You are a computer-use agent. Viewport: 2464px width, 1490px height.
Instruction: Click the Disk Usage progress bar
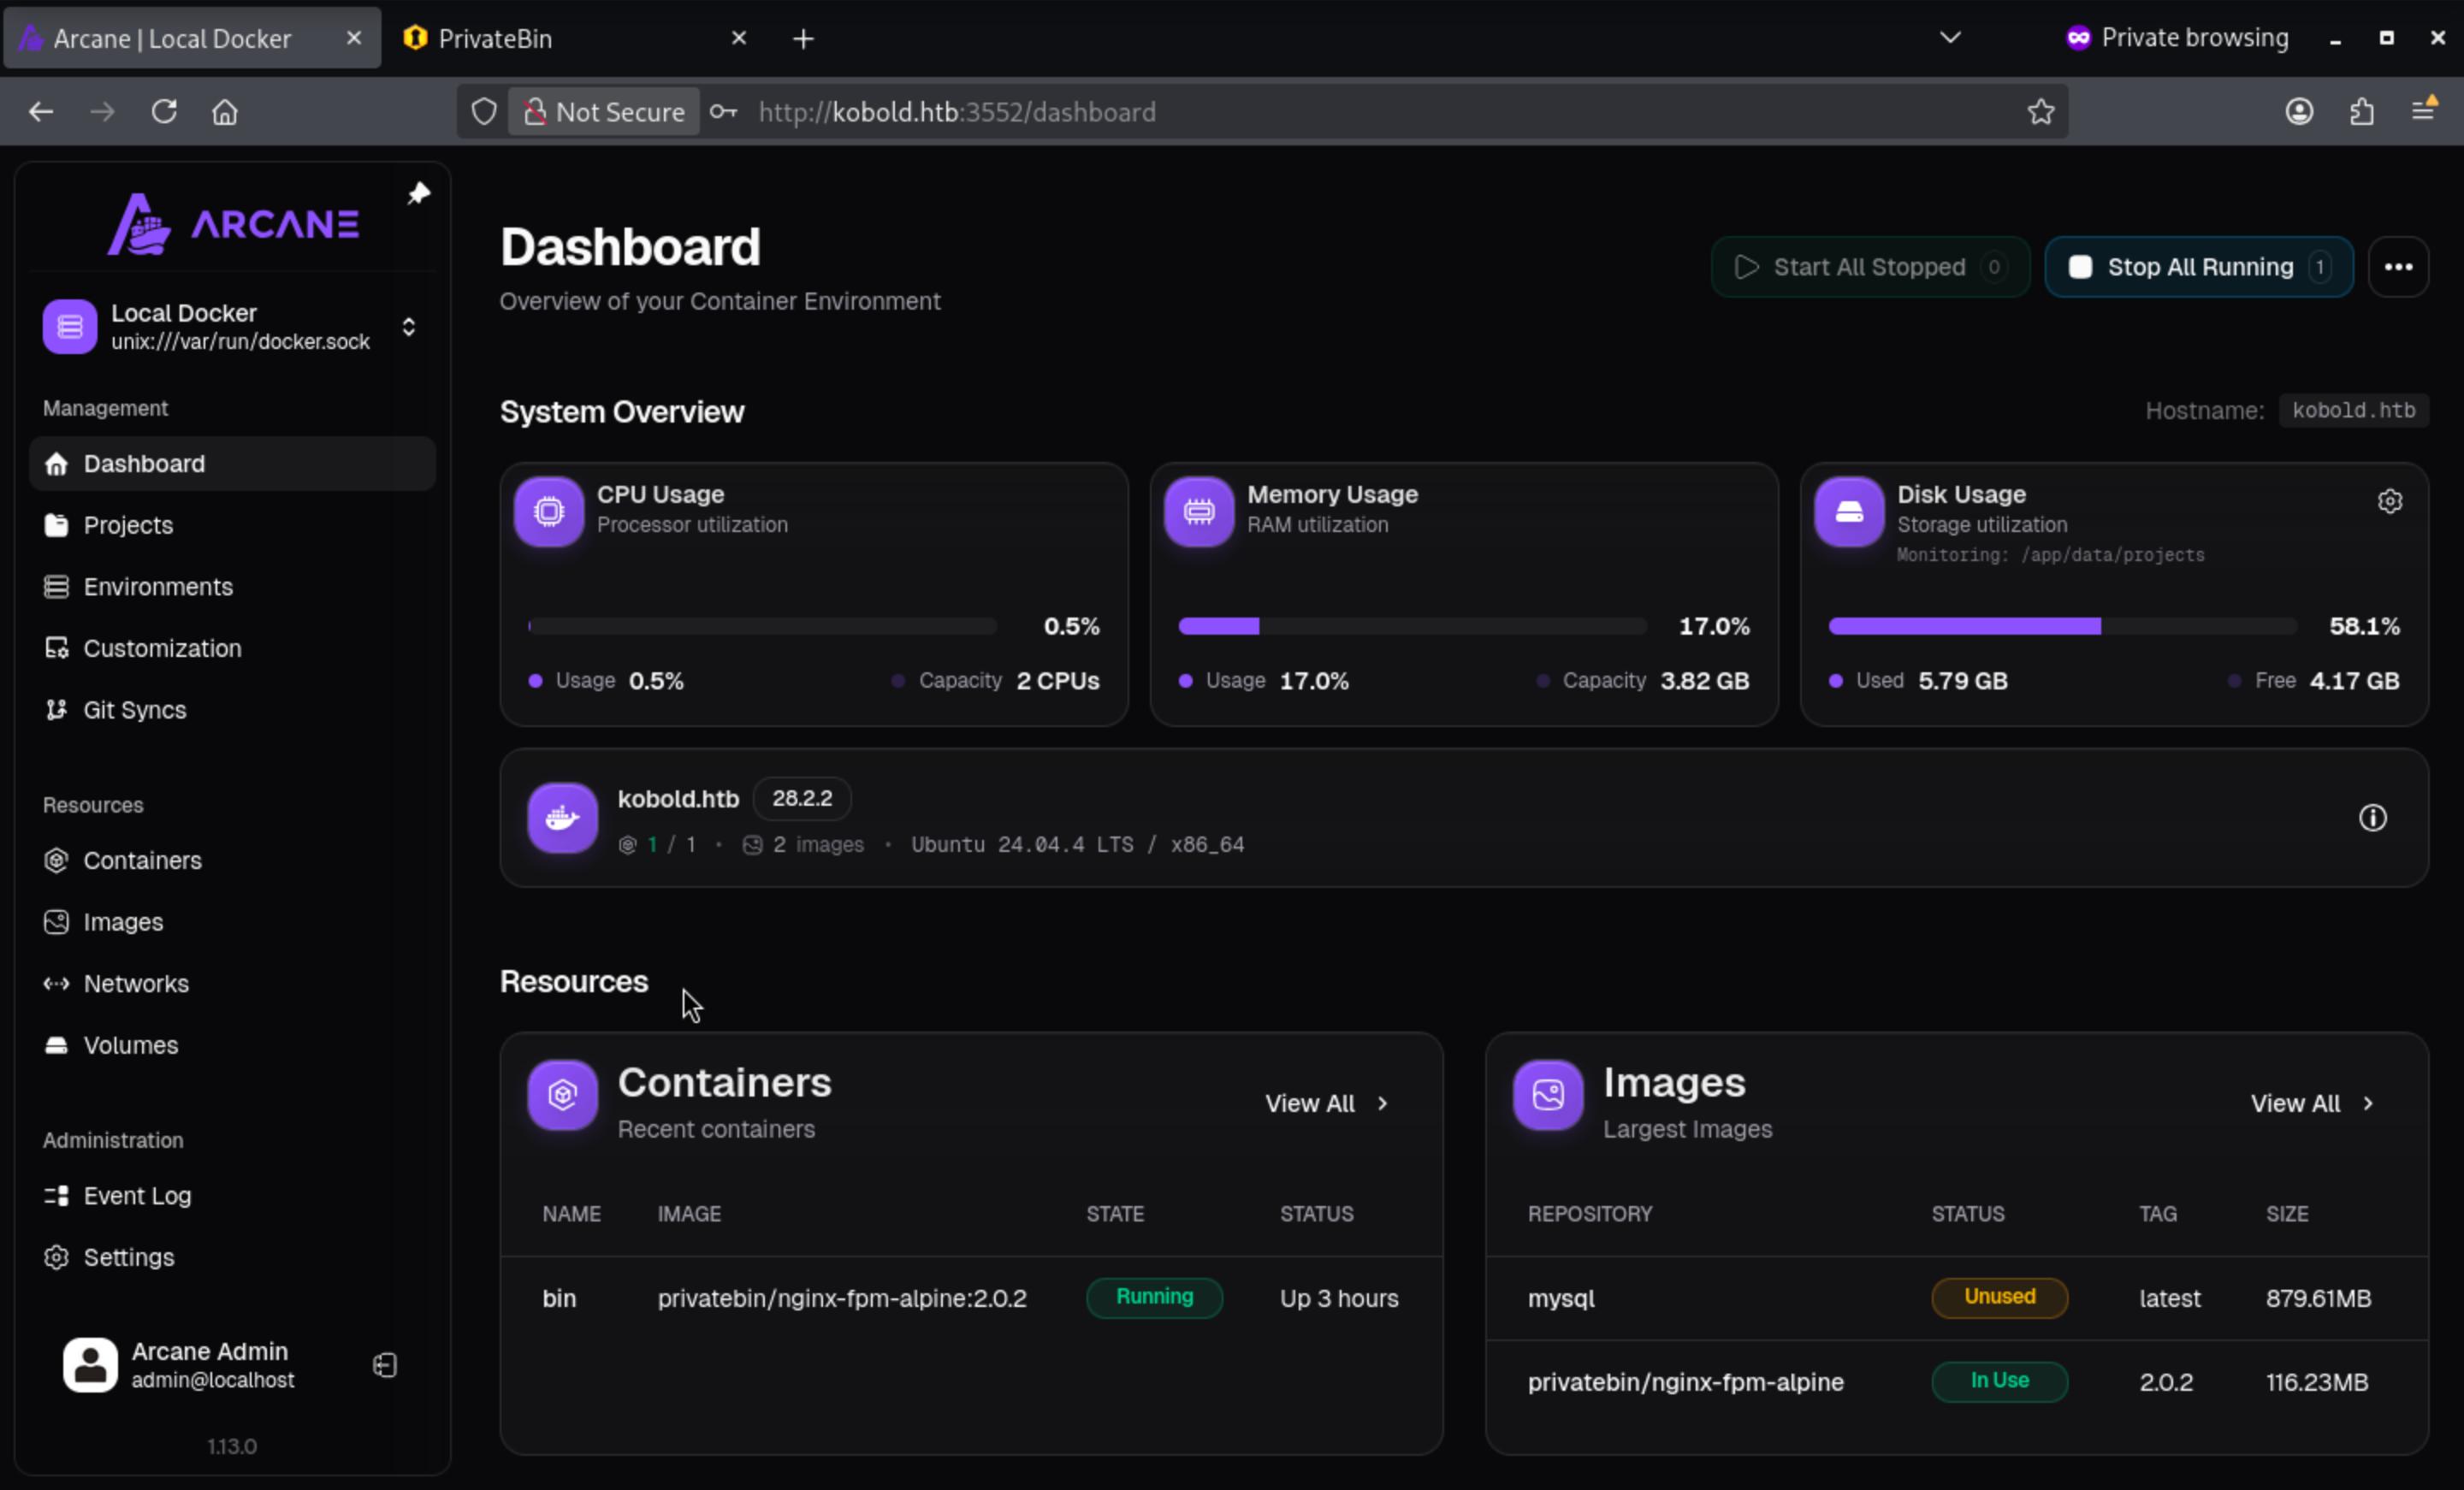pyautogui.click(x=2061, y=626)
